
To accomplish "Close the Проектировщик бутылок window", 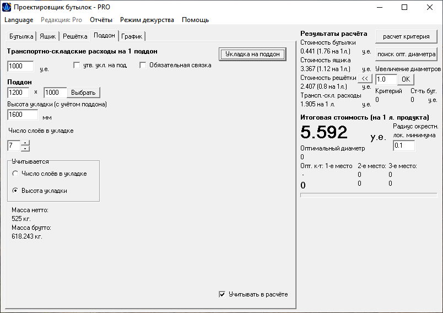I will click(429, 7).
